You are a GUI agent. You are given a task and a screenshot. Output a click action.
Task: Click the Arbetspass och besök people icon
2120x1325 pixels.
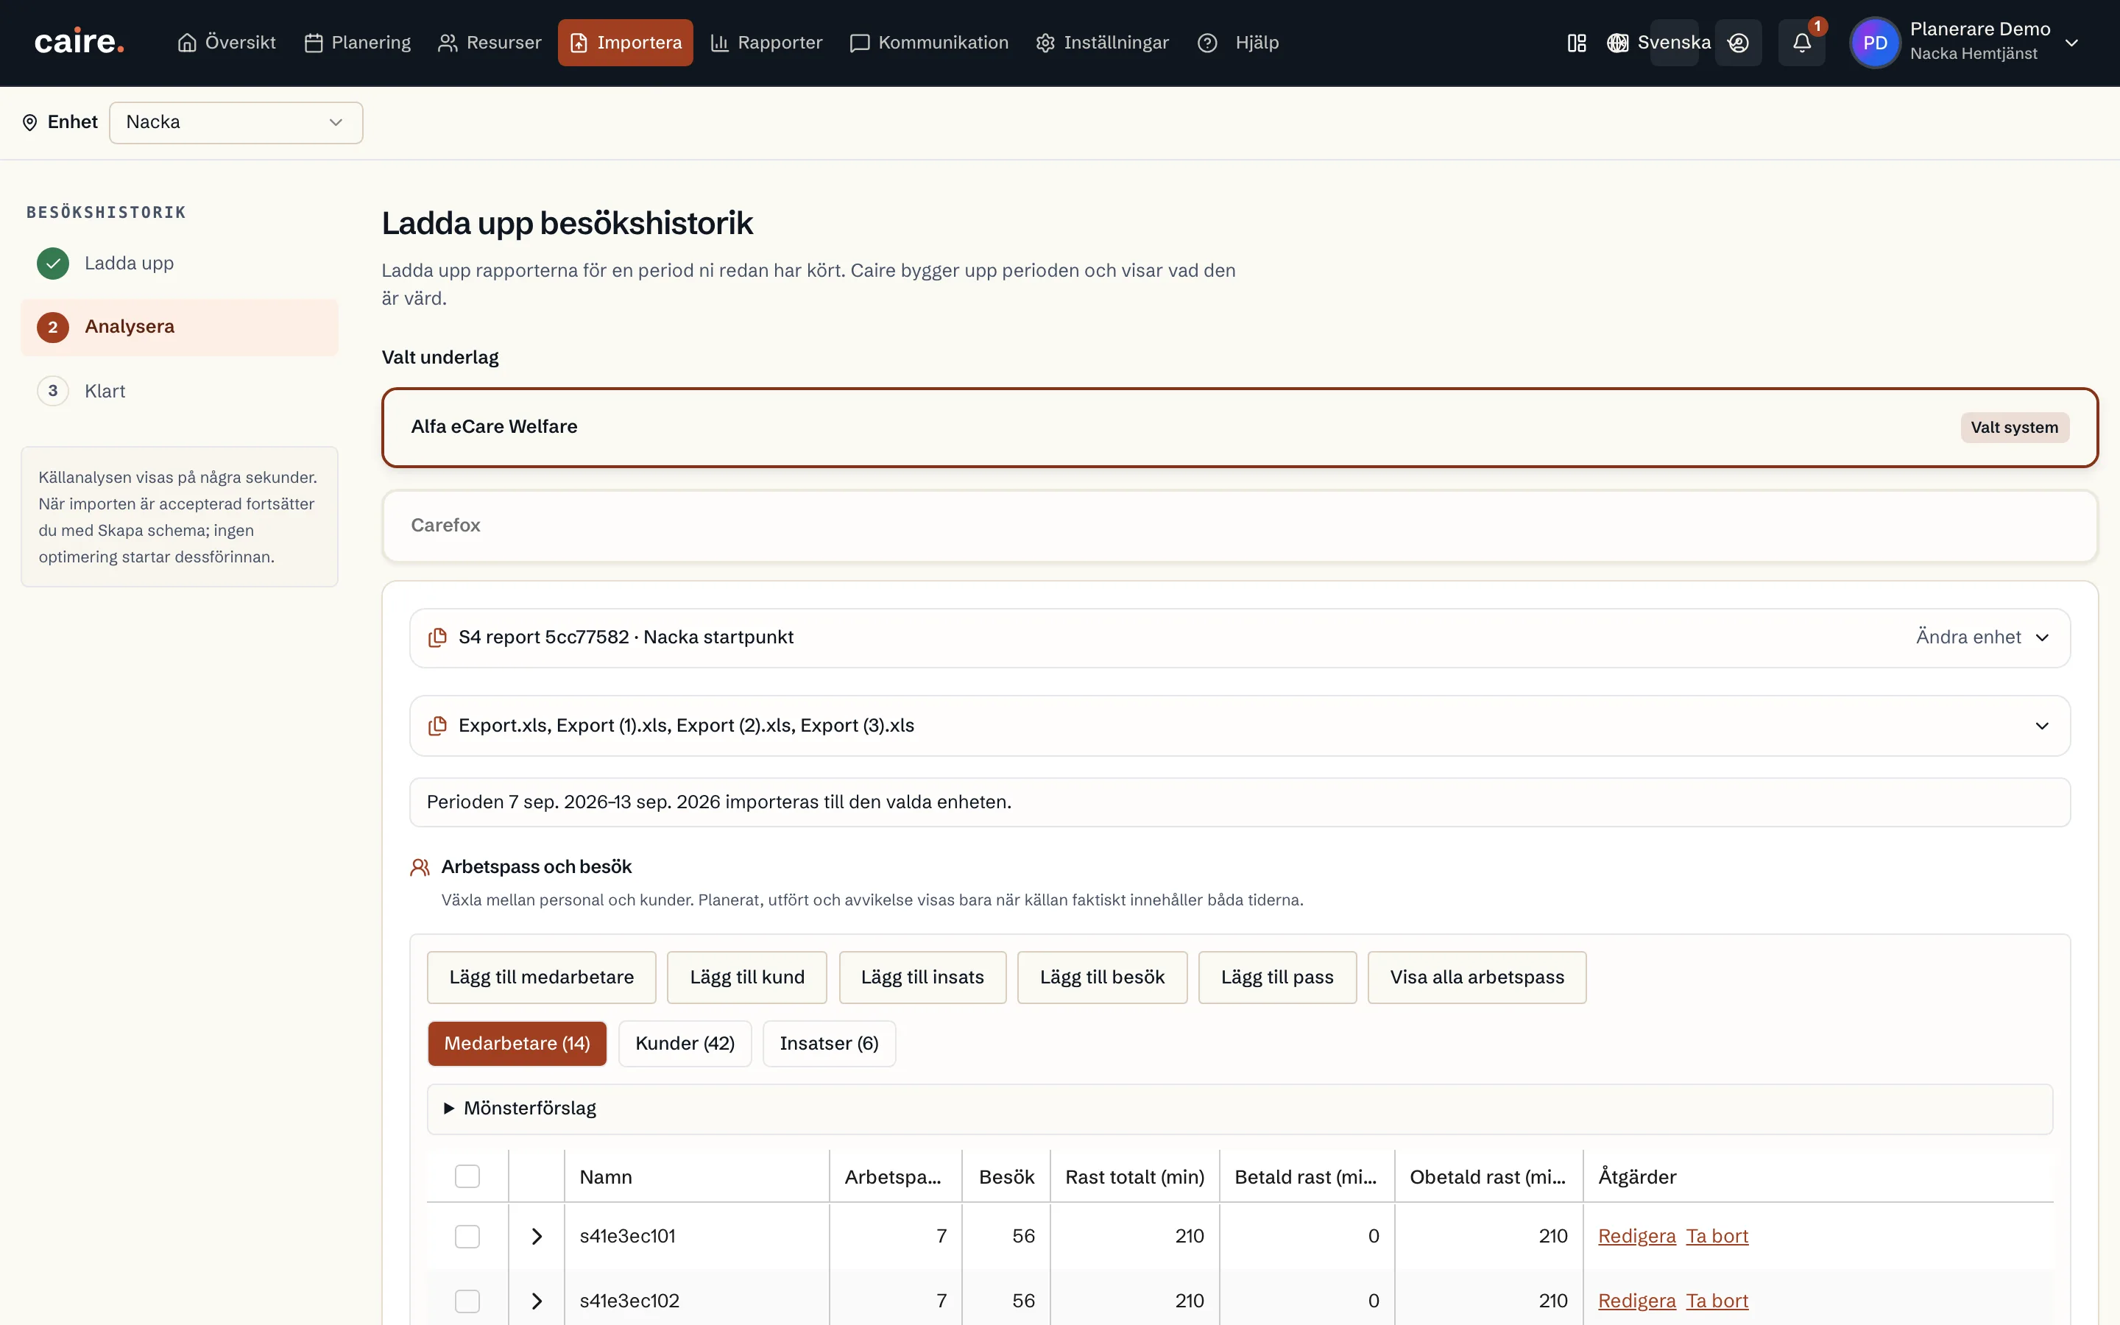click(x=420, y=866)
